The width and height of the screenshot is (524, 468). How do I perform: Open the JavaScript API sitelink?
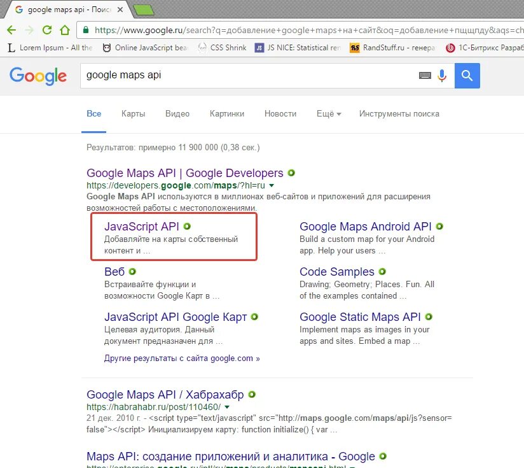[142, 227]
